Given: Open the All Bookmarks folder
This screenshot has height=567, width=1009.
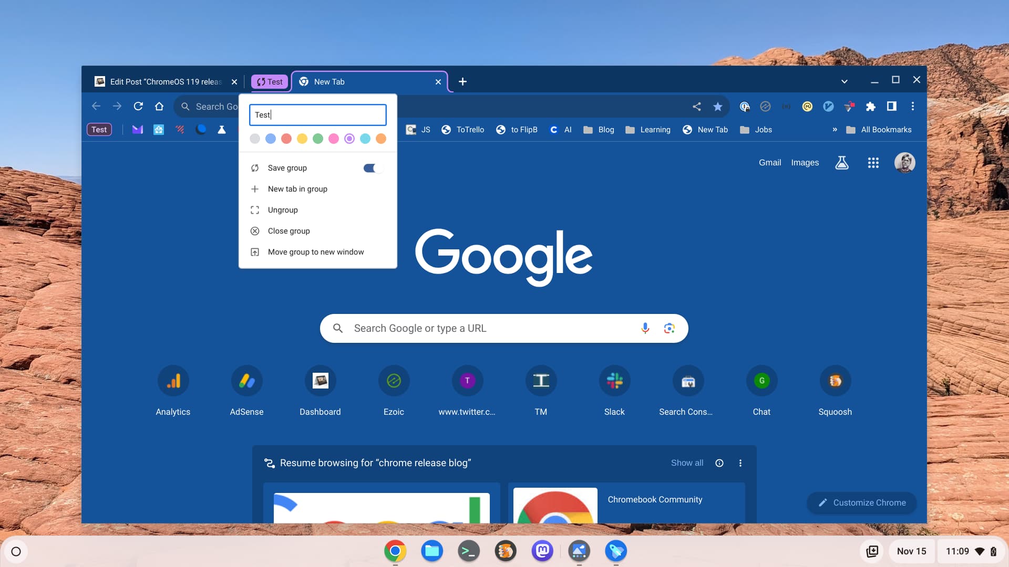Looking at the screenshot, I should tap(879, 130).
